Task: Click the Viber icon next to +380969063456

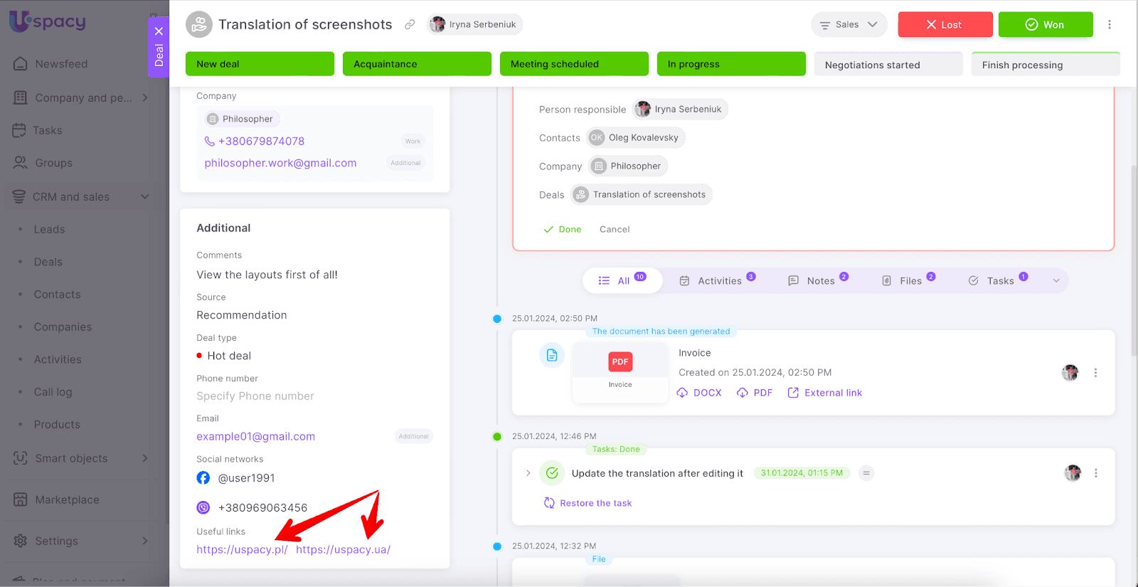Action: [x=203, y=507]
